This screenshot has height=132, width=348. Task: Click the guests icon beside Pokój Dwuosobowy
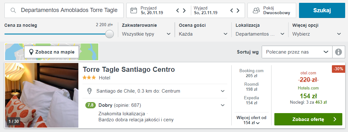tap(257, 10)
